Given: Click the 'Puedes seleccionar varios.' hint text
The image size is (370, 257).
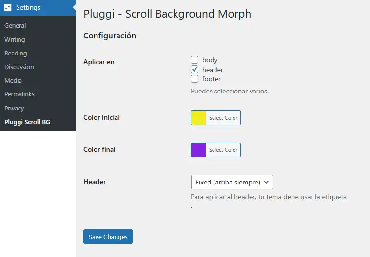Looking at the screenshot, I should click(x=230, y=91).
